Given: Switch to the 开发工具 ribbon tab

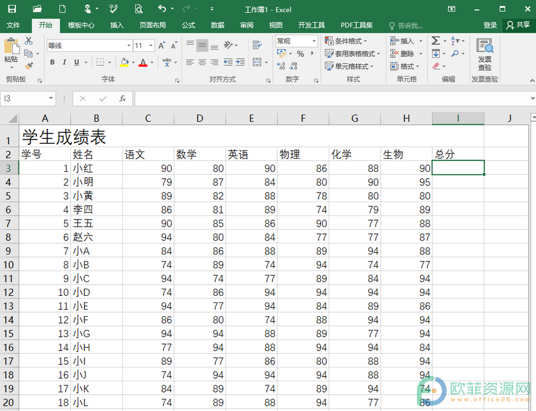Looking at the screenshot, I should point(311,25).
